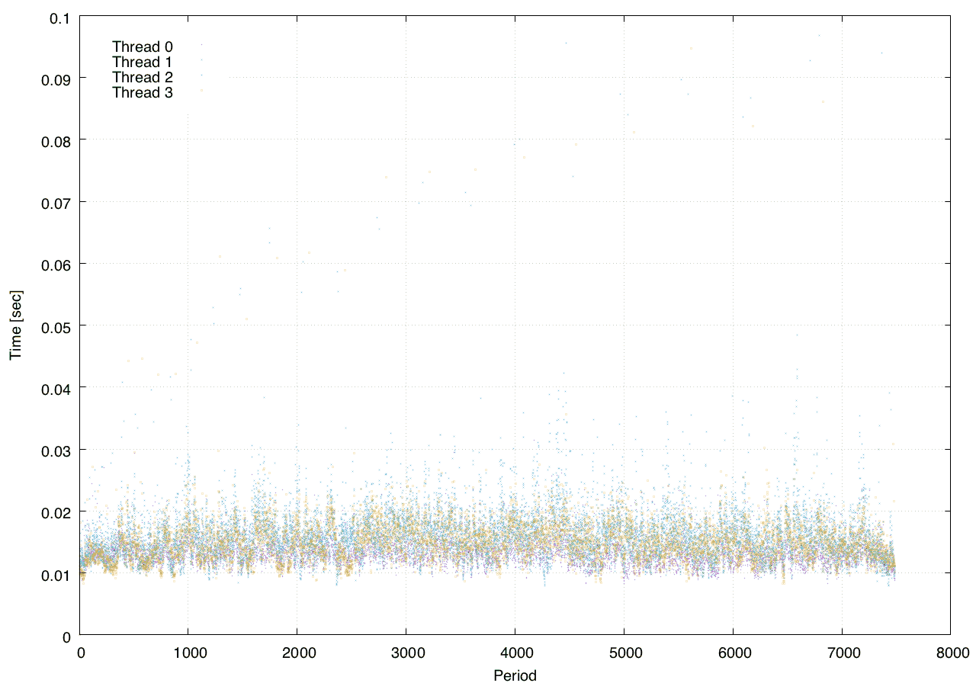Click the 0.07 y-axis tick label
Screen dimensions: 976x683
point(55,203)
